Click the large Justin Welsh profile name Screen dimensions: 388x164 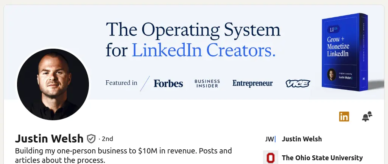pyautogui.click(x=49, y=139)
